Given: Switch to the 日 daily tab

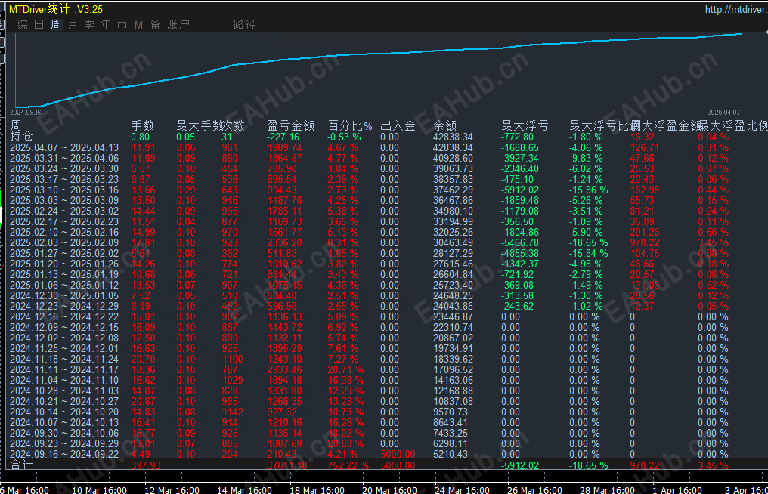Looking at the screenshot, I should pos(39,25).
